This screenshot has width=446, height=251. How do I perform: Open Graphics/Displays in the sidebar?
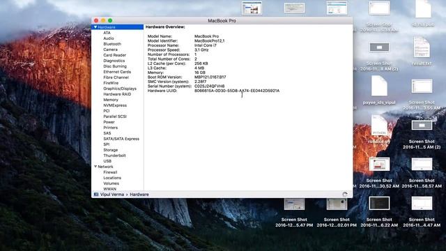(120, 89)
